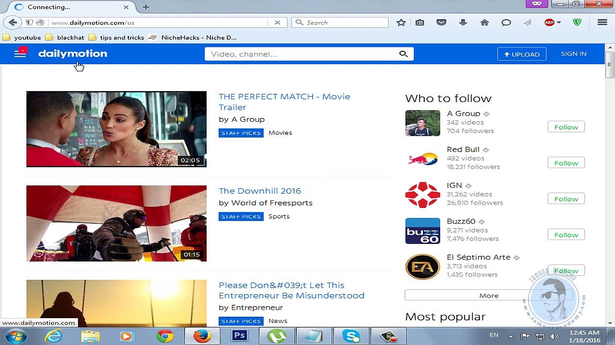The height and width of the screenshot is (345, 615).
Task: Click the UPLOAD button
Action: point(522,54)
